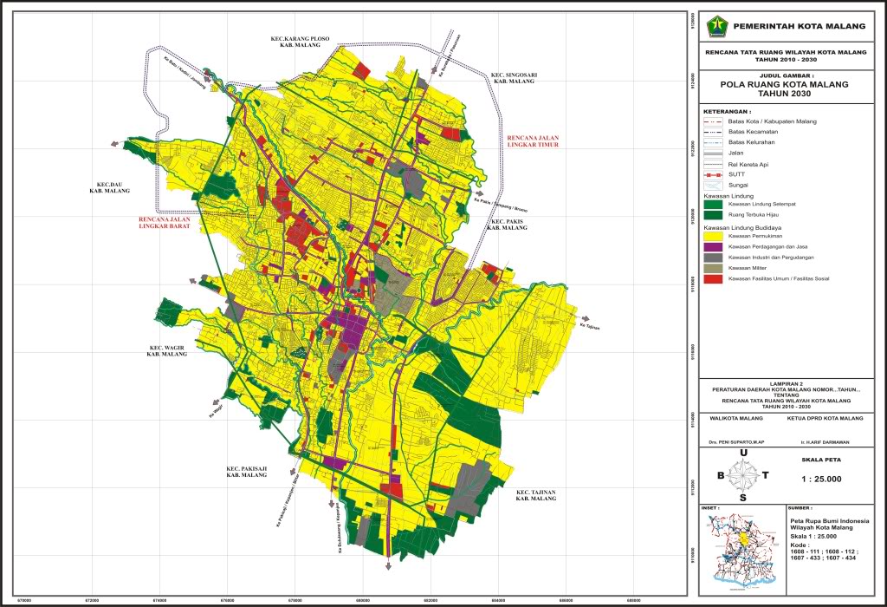Click the purple Perdagangan dan Jasa swatch
Viewport: 887px width, 607px height.
(x=714, y=247)
